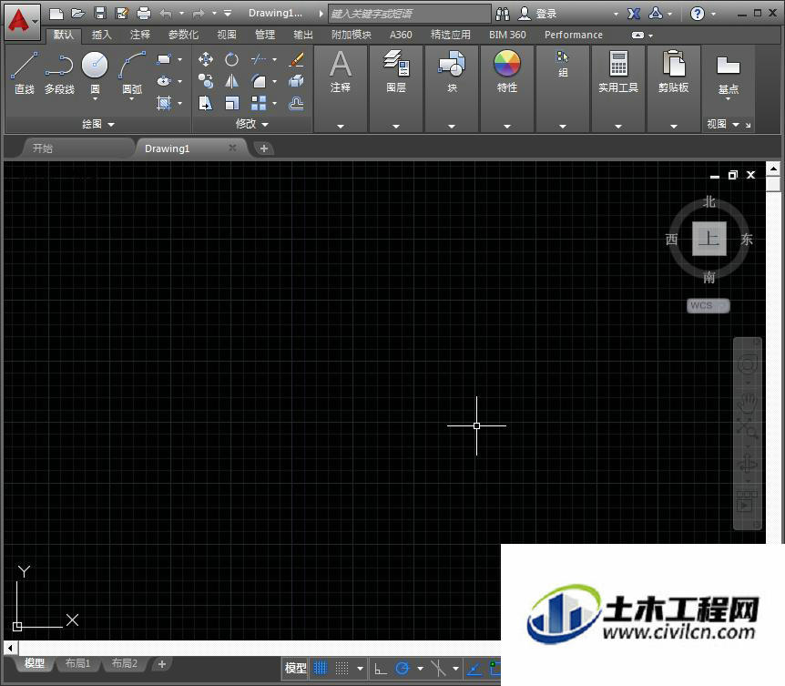Click the Save As icon
The image size is (785, 686).
pos(122,14)
